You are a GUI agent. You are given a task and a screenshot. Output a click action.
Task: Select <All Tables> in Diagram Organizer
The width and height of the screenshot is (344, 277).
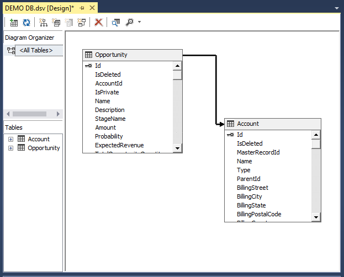[x=36, y=50]
